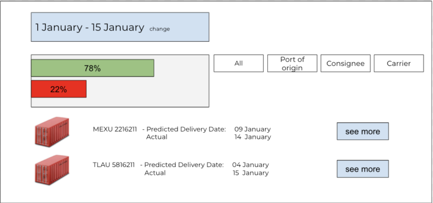Open see more for TLAU 5816211
The image size is (433, 203).
click(363, 169)
